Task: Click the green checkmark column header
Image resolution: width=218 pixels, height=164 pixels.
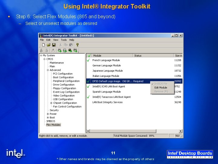Action: tap(89, 56)
